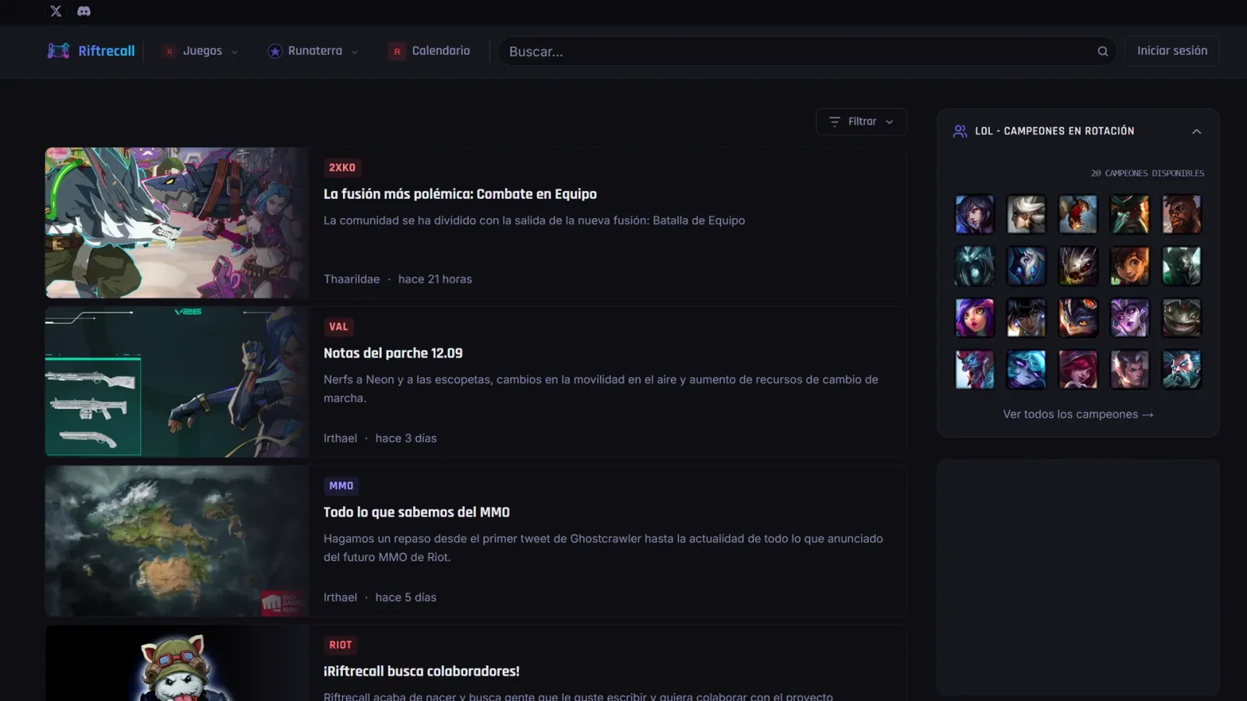1247x701 pixels.
Task: Open article Todo lo que sabemos del MMO
Action: [416, 512]
